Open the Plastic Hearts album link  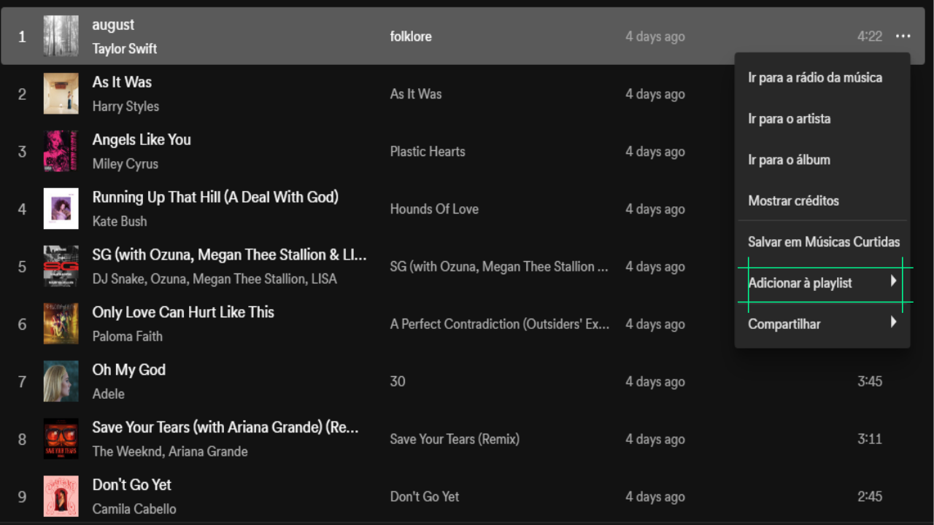428,151
